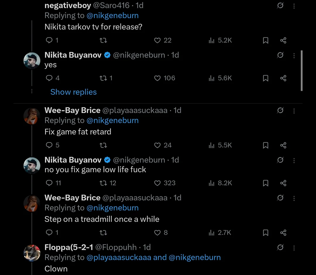Screen dimensions: 316x275
Task: Expand thread with Show replies
Action: (x=73, y=92)
